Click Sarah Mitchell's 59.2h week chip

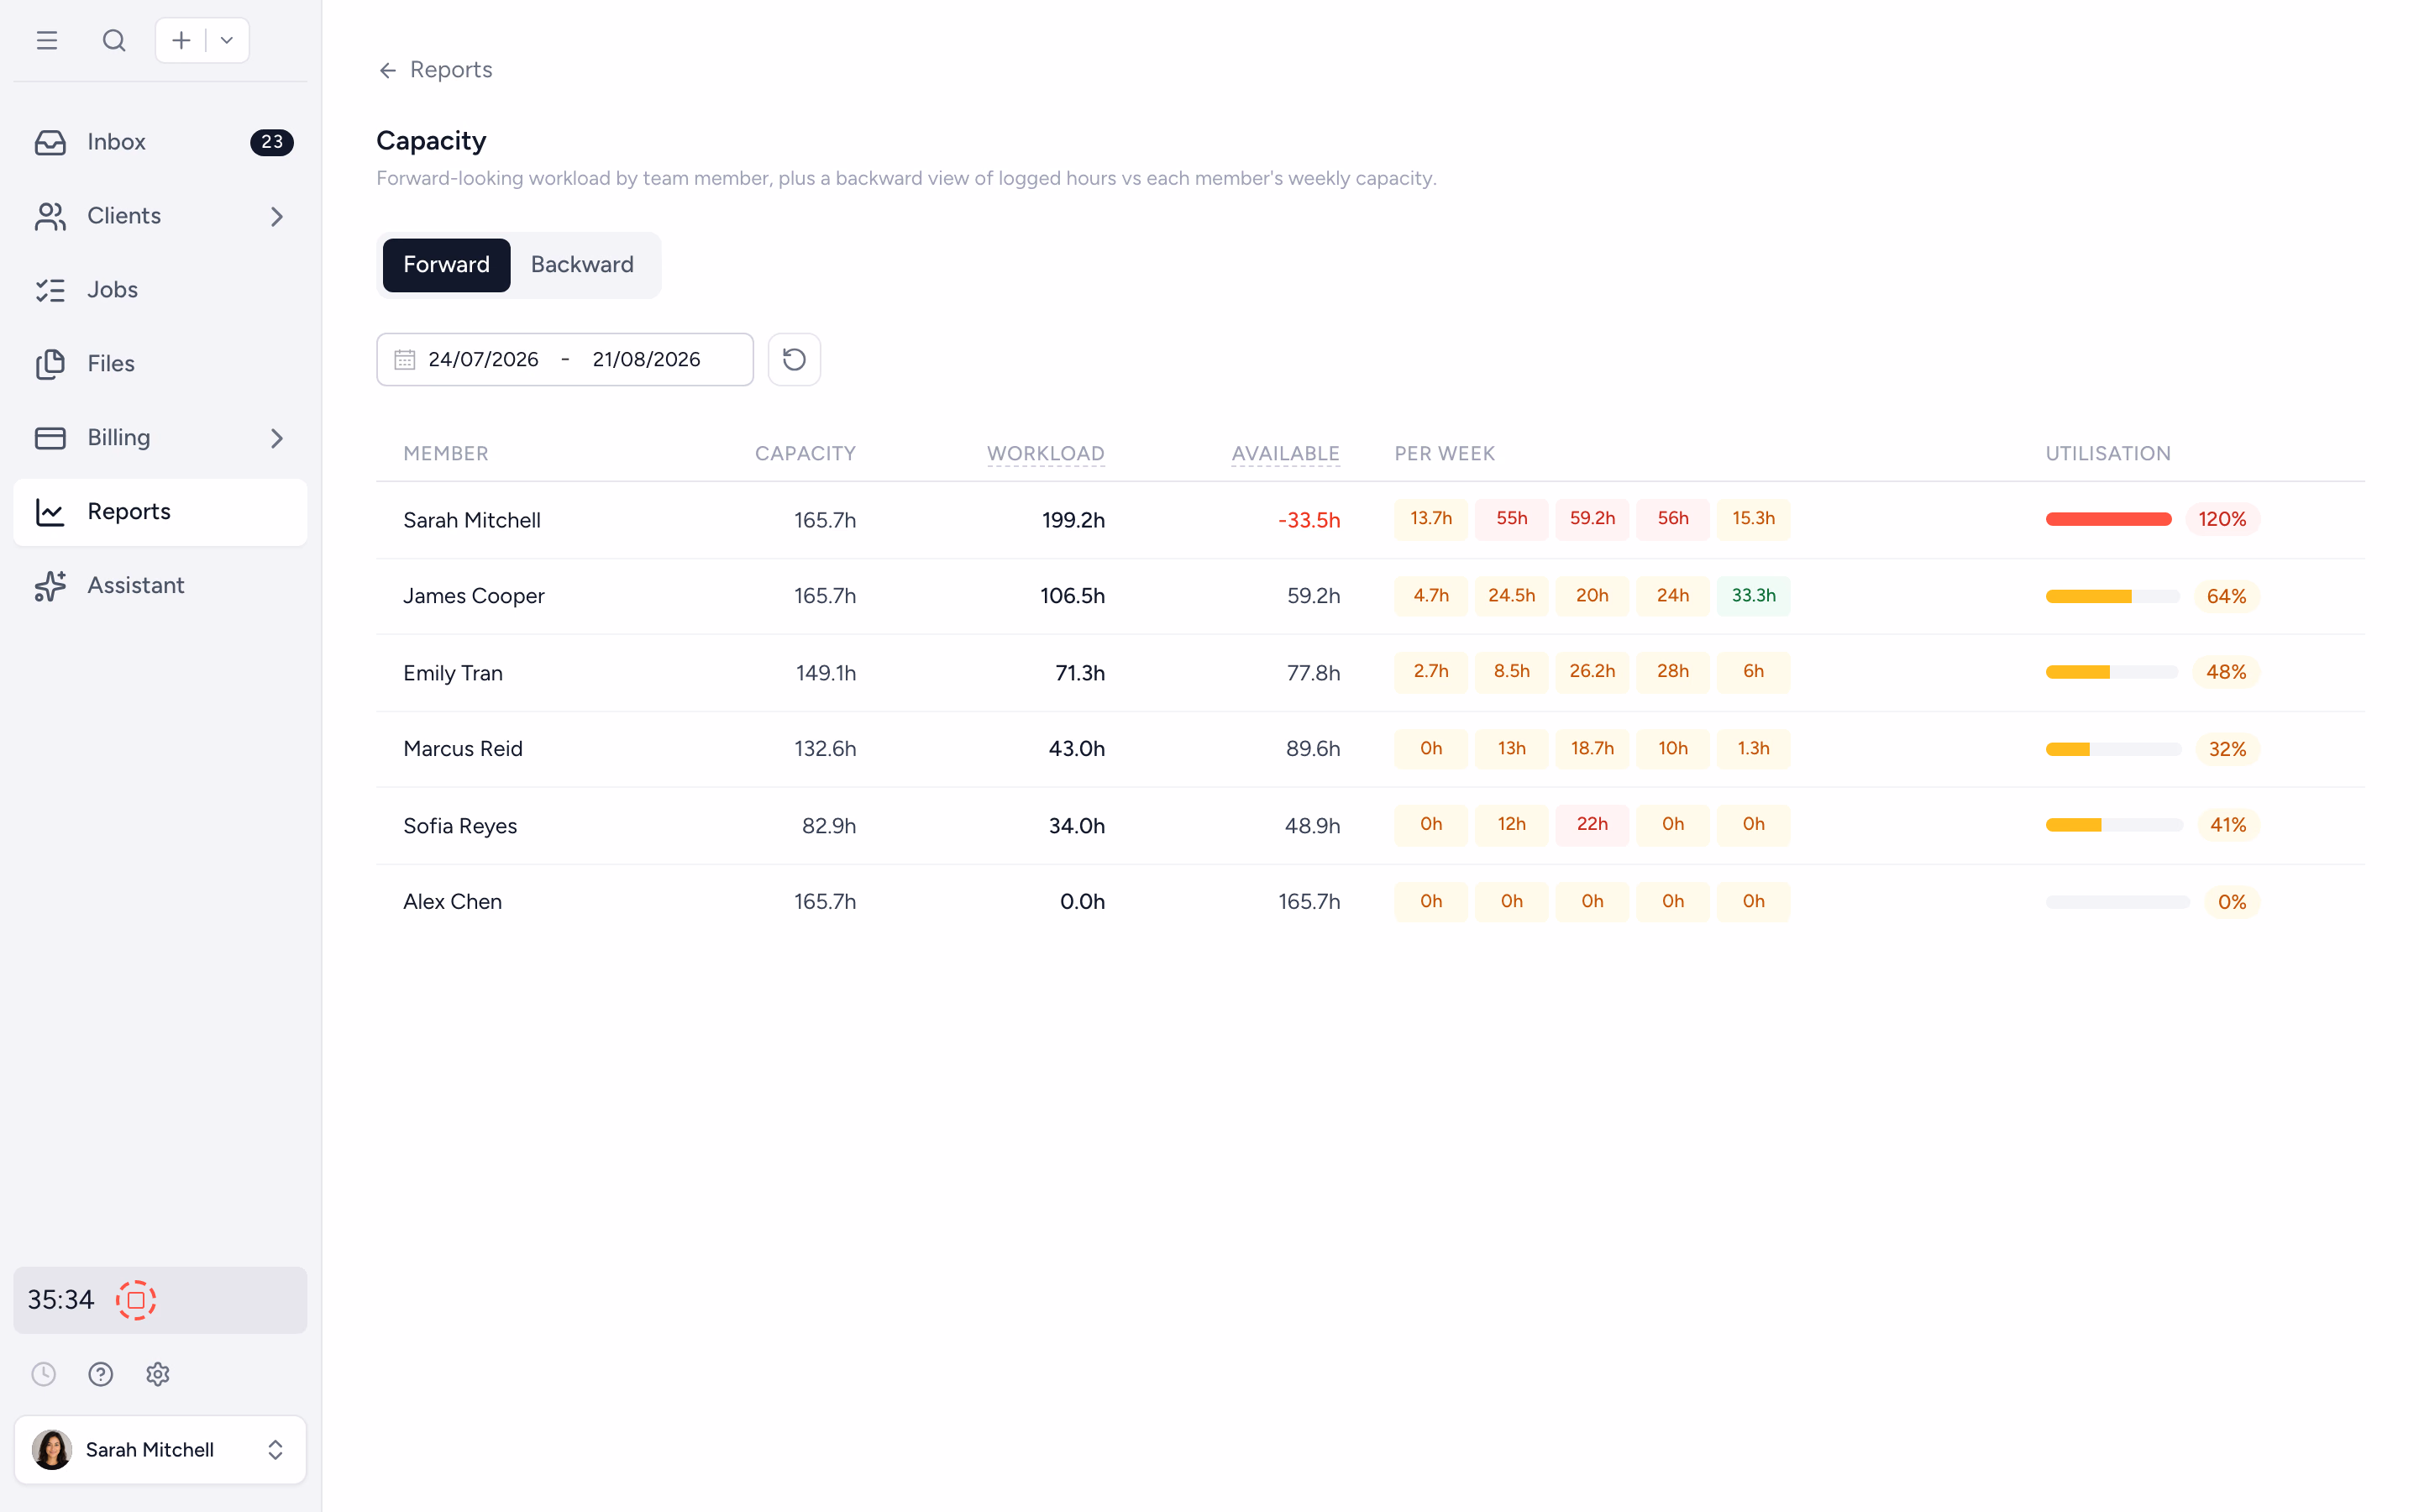tap(1593, 519)
